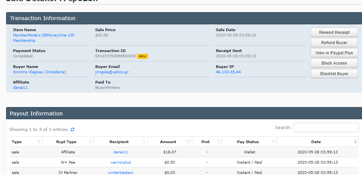Click the Refund Buyer button

[x=334, y=43]
